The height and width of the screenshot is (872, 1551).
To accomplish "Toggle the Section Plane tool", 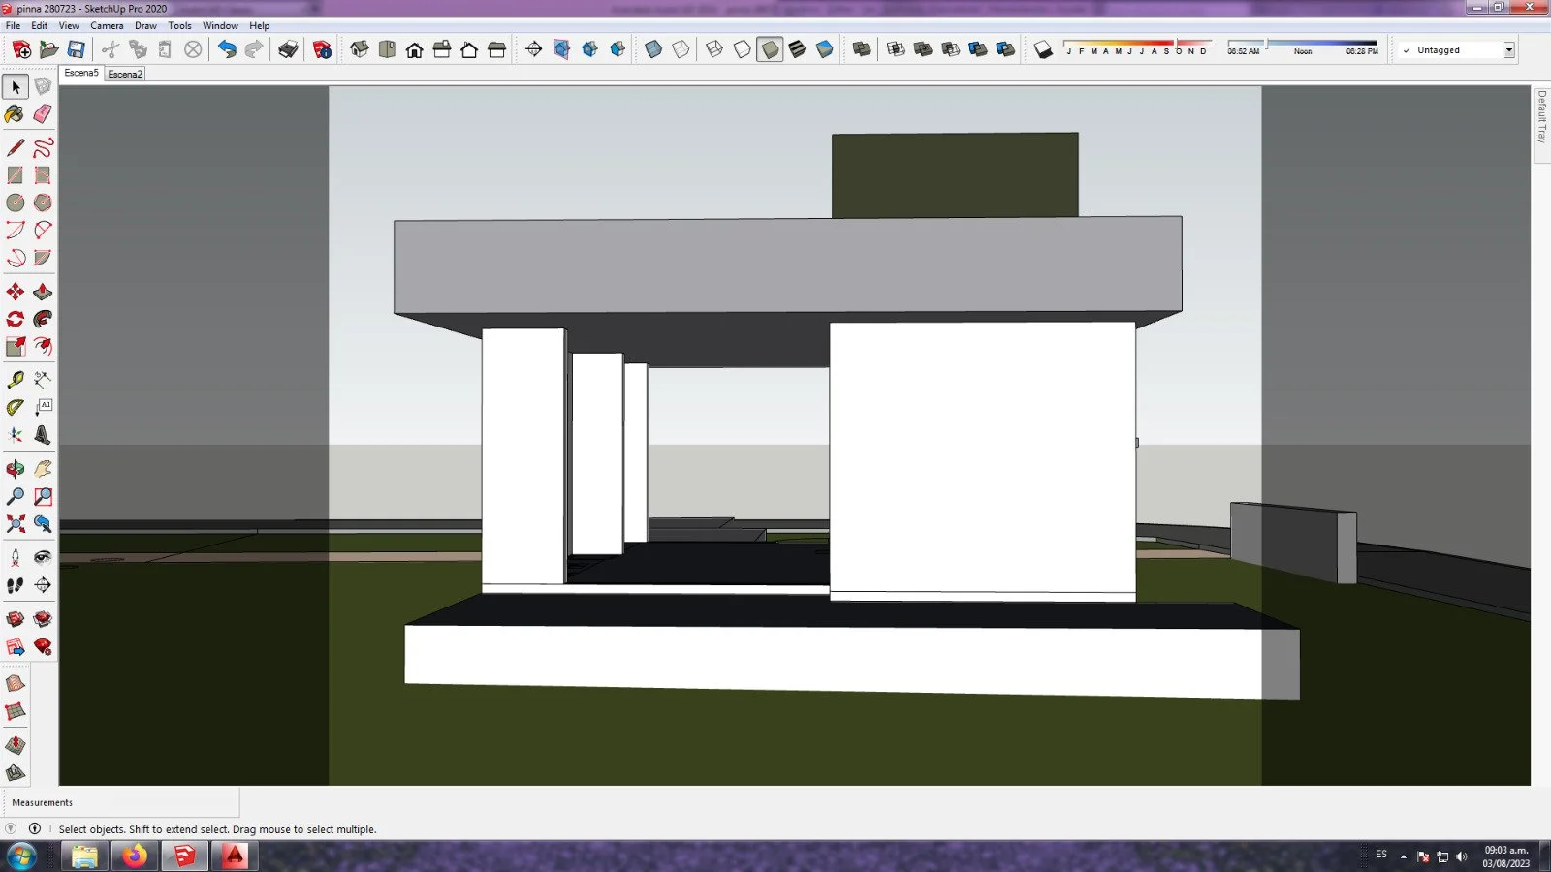I will tap(533, 49).
